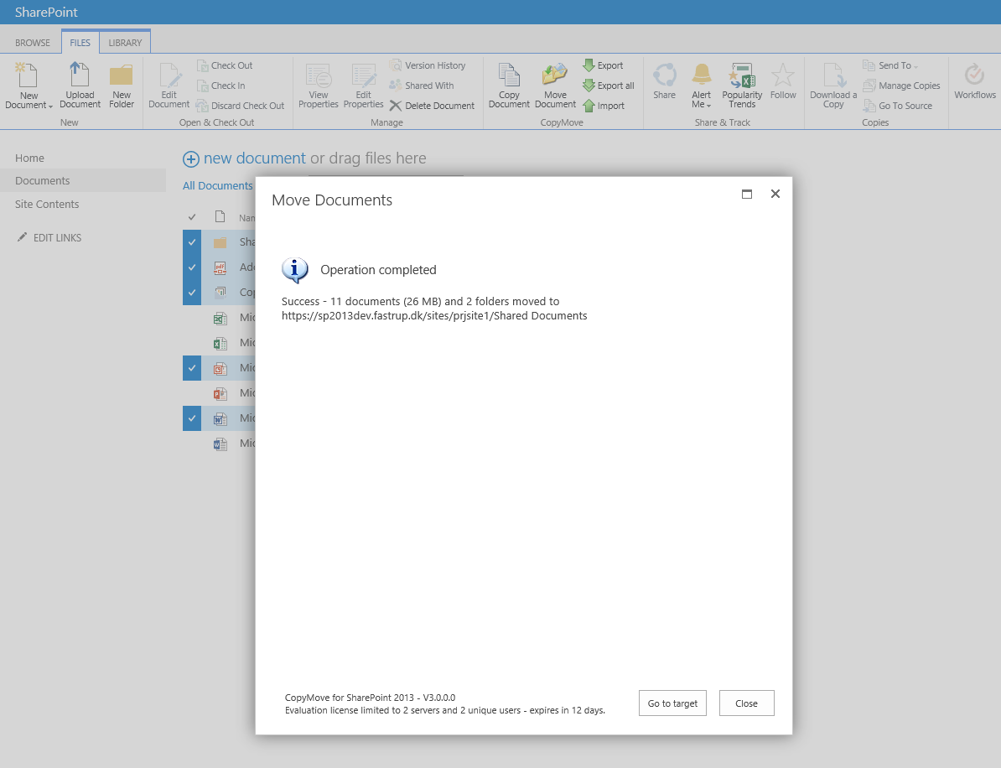Click the 'Operation completed' text
1001x768 pixels.
click(x=378, y=270)
